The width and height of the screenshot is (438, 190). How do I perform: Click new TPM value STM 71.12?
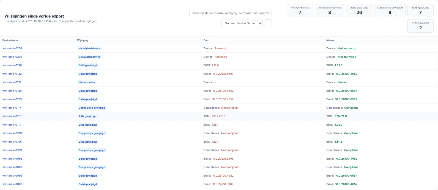341,116
